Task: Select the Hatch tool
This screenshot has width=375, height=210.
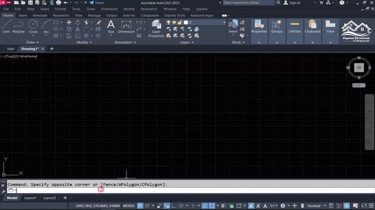Action: [x=56, y=36]
